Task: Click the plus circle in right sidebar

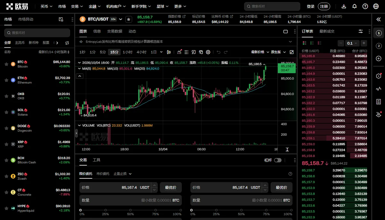Action: [379, 59]
